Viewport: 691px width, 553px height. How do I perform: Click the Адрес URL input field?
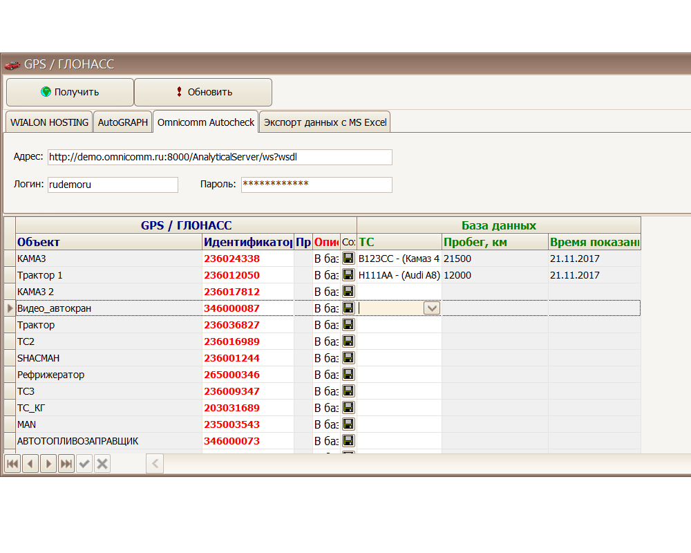(x=220, y=157)
